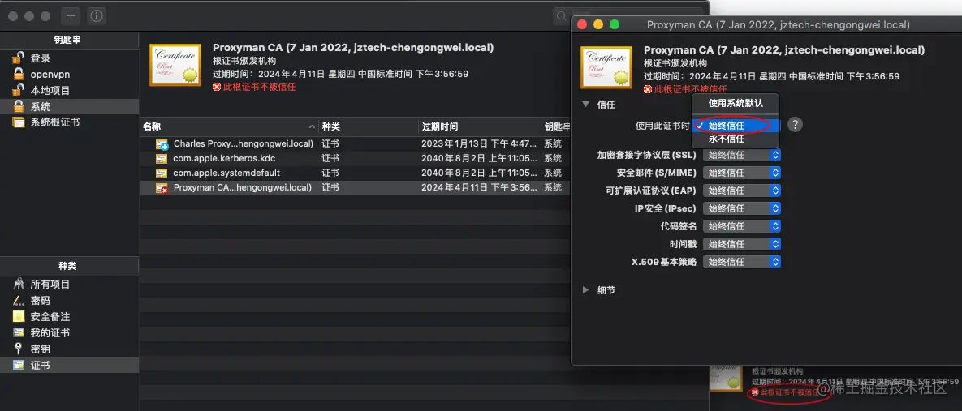Sort the list by 钥匙串 column
This screenshot has width=962, height=411.
[556, 126]
